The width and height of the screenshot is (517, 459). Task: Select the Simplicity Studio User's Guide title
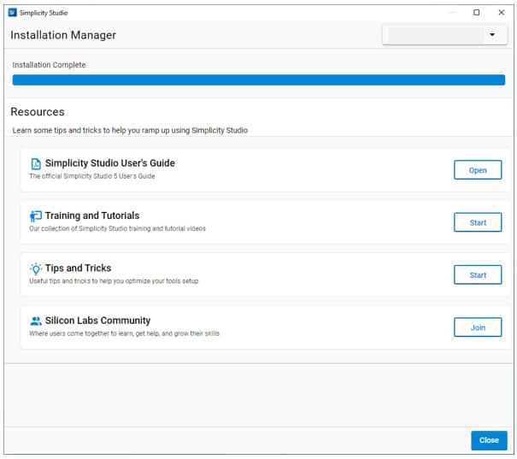109,163
